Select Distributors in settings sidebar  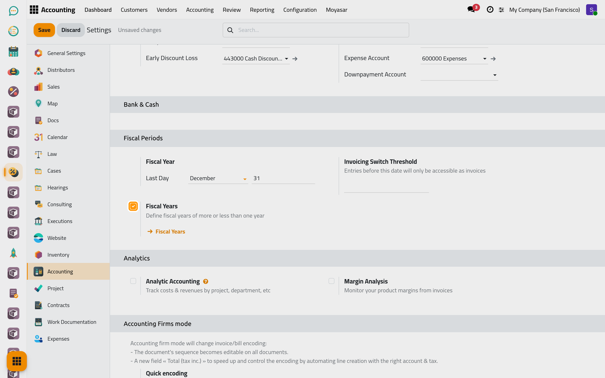pos(68,70)
